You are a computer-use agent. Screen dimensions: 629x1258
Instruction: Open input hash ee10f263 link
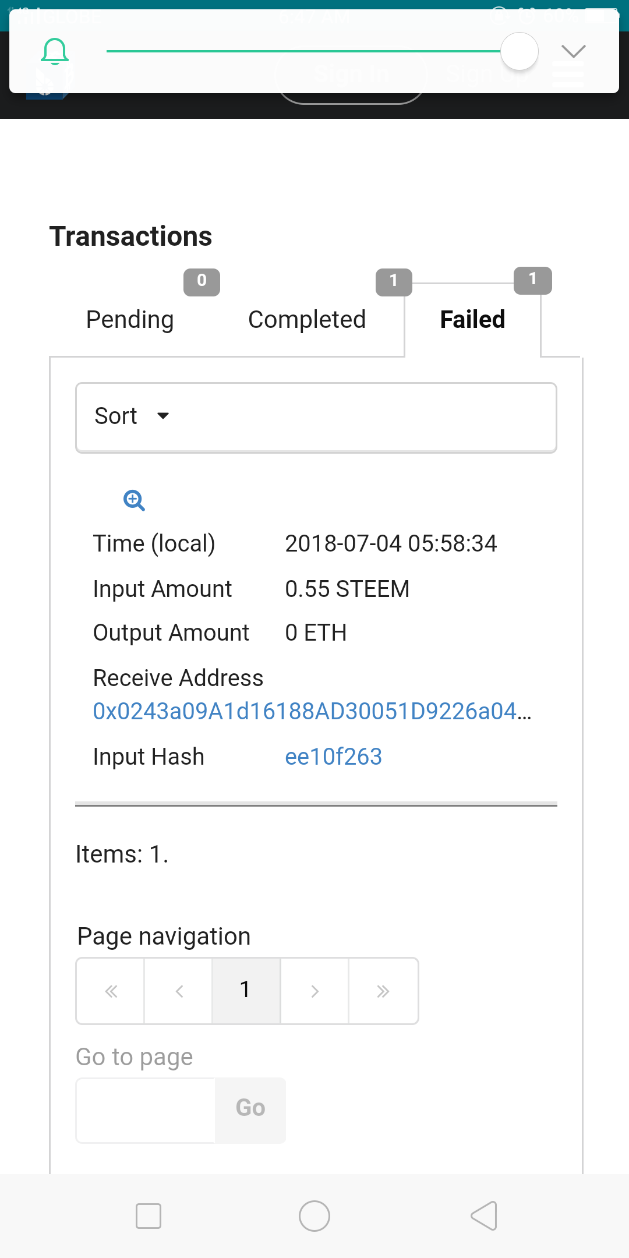tap(333, 757)
